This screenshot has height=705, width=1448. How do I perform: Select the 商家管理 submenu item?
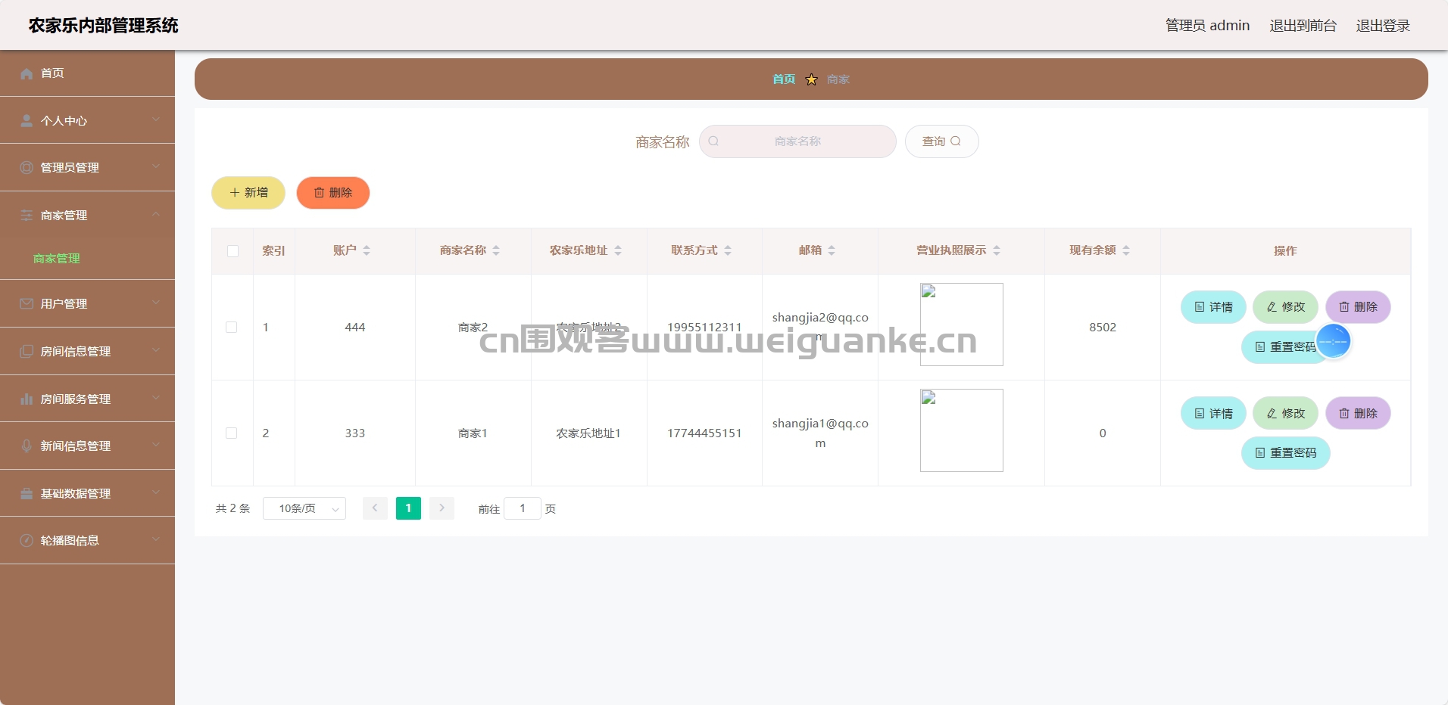tap(87, 259)
